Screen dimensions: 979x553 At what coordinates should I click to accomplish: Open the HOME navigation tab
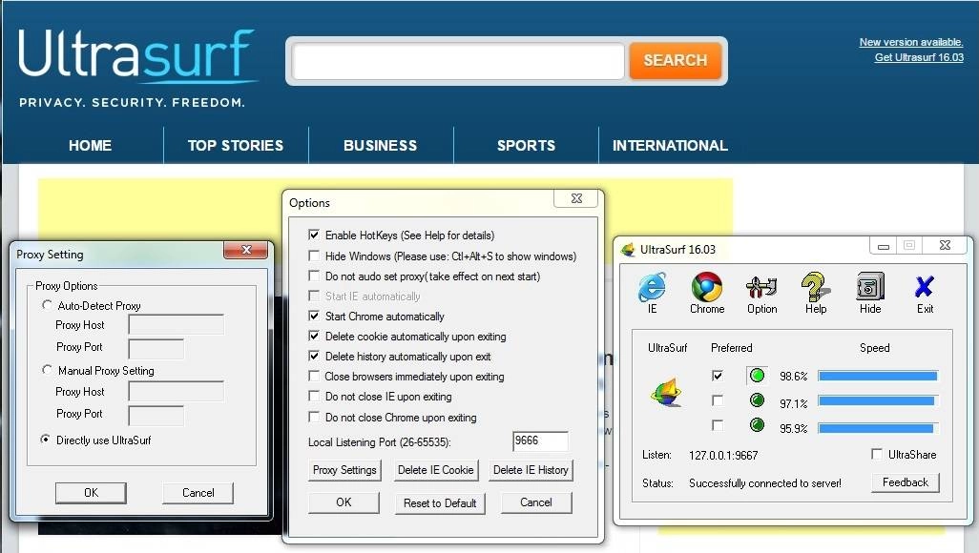click(90, 146)
